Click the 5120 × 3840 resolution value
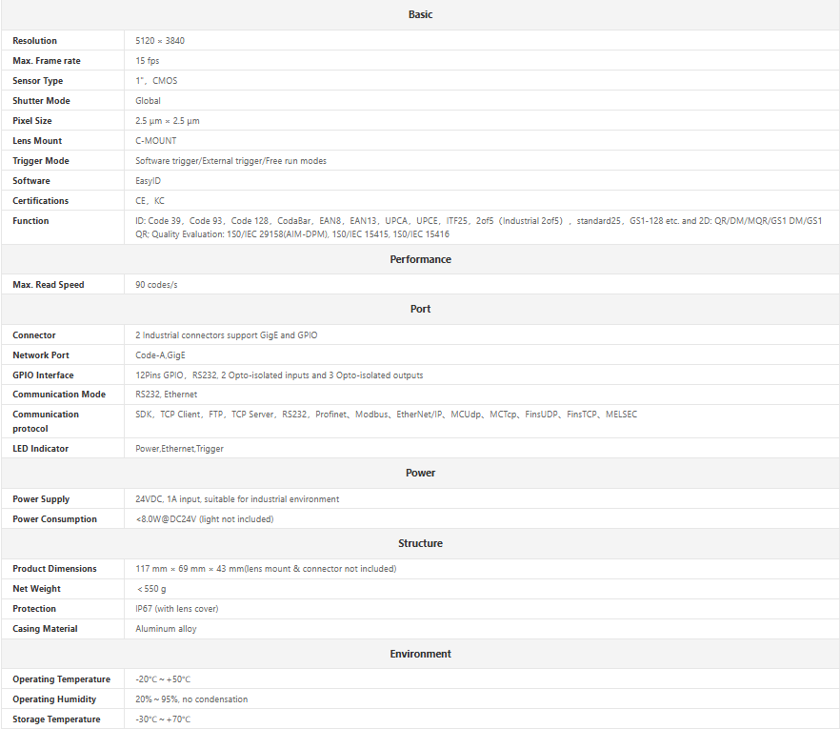Screen dimensions: 840x729 [167, 41]
